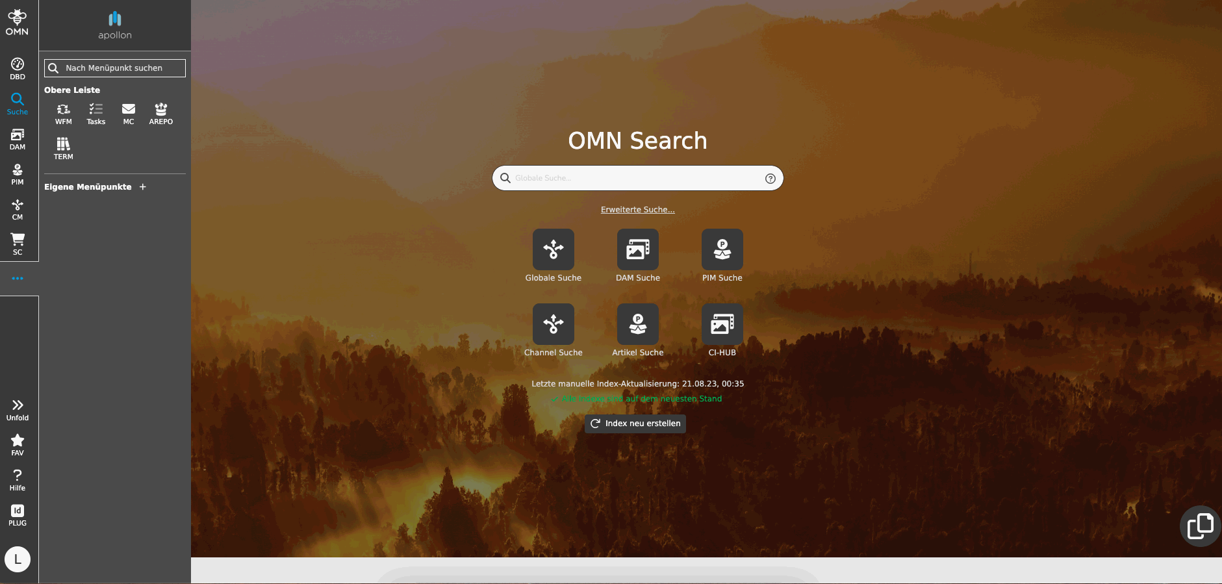Click the magnifier icon in global search bar
This screenshot has width=1222, height=584.
[505, 178]
